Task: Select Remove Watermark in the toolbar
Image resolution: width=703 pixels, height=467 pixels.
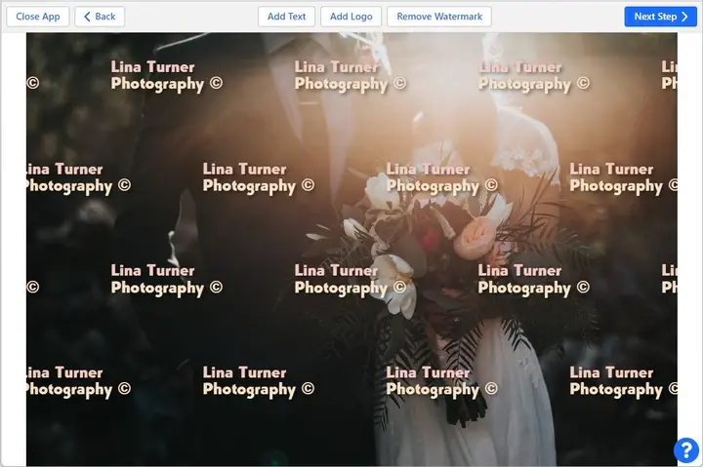Action: click(439, 17)
